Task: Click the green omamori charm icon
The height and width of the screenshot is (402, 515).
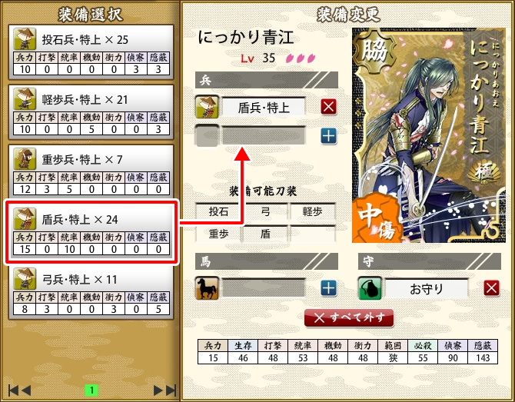Action: [x=370, y=288]
